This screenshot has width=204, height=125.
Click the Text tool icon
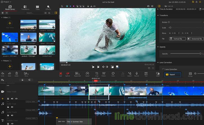(x=146, y=73)
